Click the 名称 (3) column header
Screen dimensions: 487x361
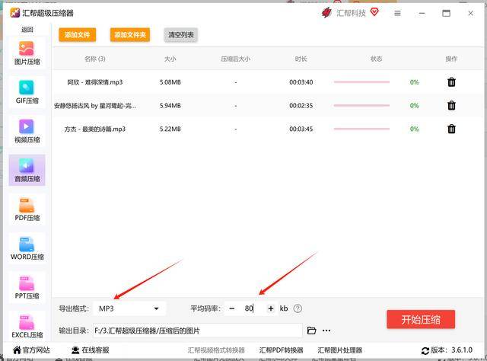(95, 59)
